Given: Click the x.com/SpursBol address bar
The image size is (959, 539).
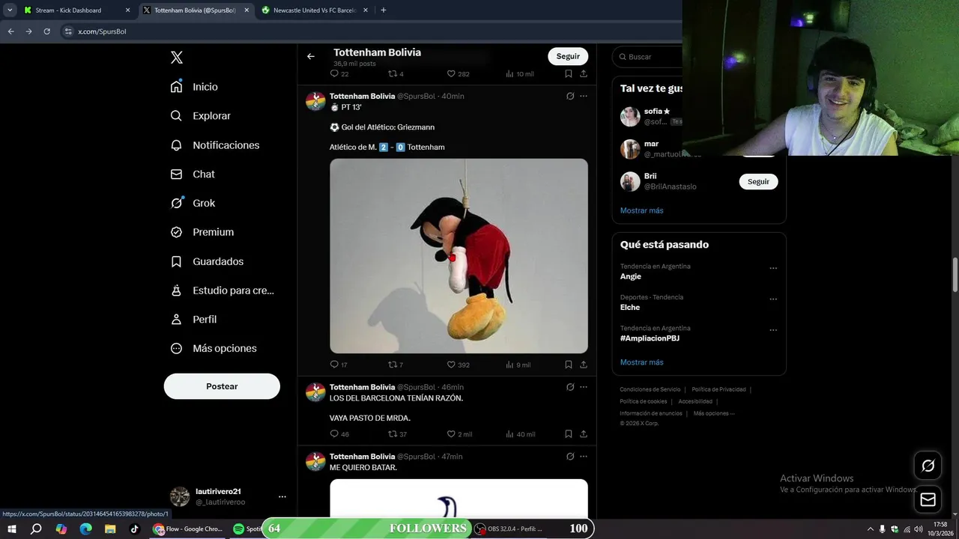Looking at the screenshot, I should point(102,31).
